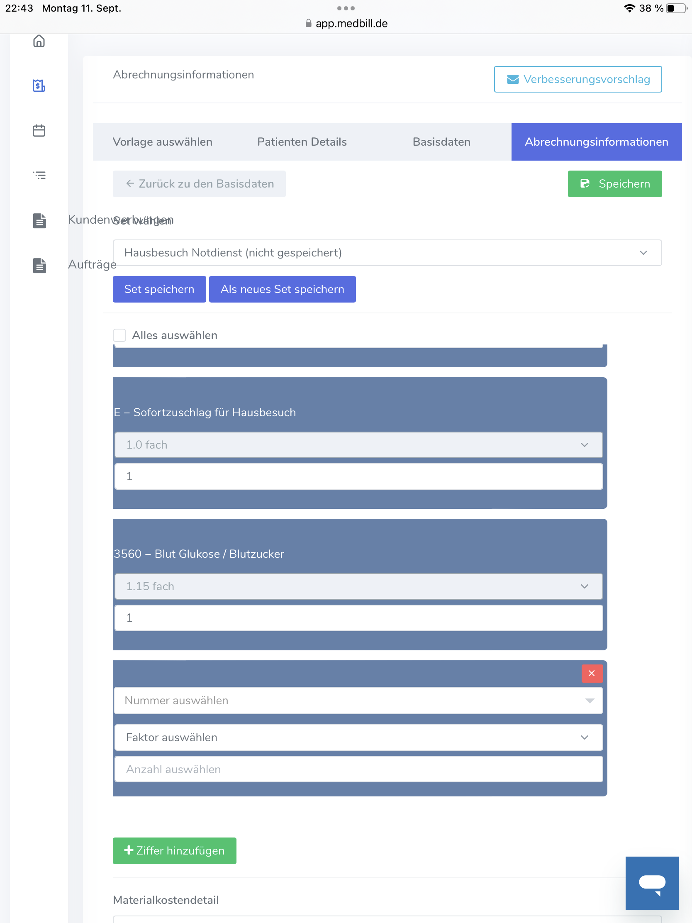
Task: Open the calendar sidebar icon
Action: [x=39, y=131]
